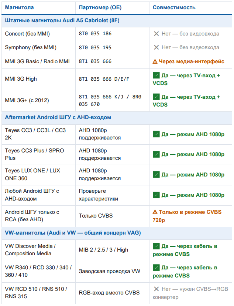Click the Только в режиме CVBS 720p text

pyautogui.click(x=187, y=216)
